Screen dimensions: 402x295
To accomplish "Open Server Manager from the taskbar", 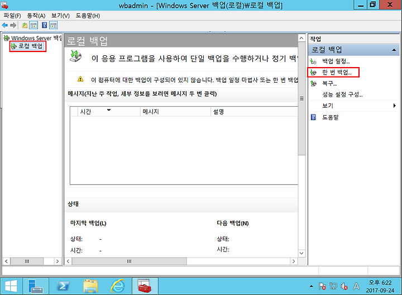I will pos(36,286).
